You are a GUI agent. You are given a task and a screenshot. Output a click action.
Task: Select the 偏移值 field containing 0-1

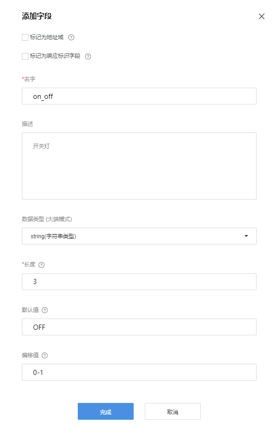[139, 372]
